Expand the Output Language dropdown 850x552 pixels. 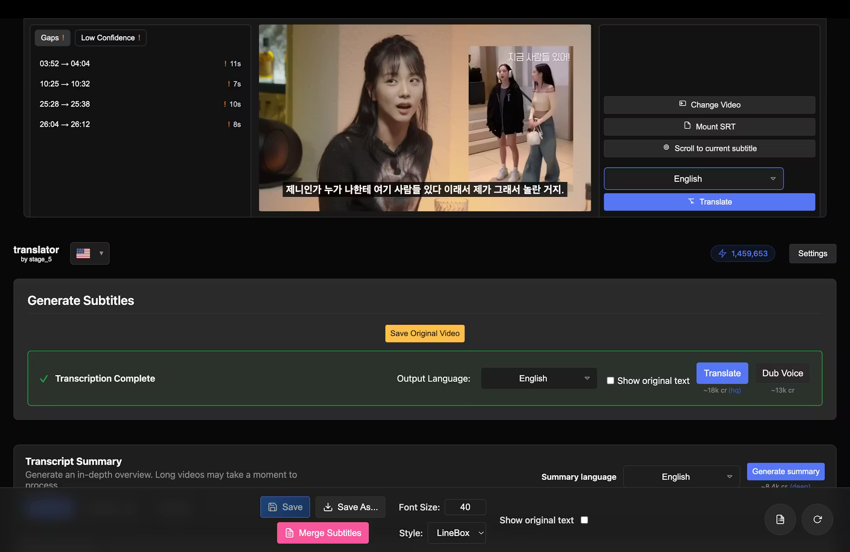point(538,378)
